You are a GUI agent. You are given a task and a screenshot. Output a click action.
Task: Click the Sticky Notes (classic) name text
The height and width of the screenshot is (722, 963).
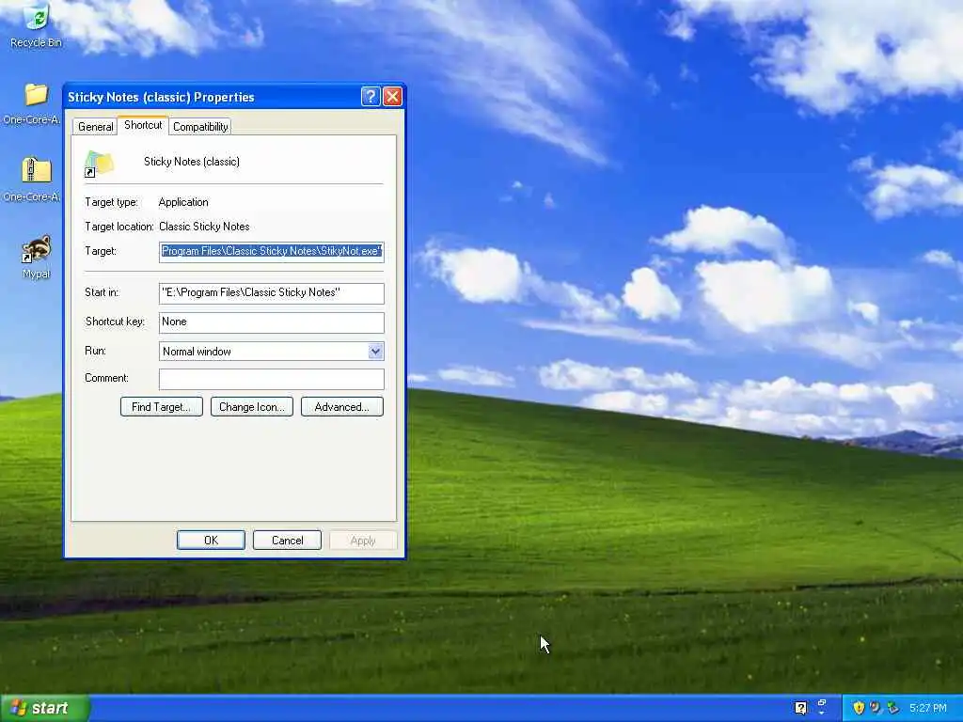(x=192, y=162)
